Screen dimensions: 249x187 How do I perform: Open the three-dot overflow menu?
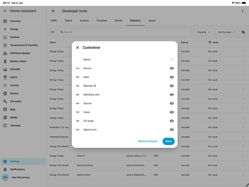tap(243, 11)
